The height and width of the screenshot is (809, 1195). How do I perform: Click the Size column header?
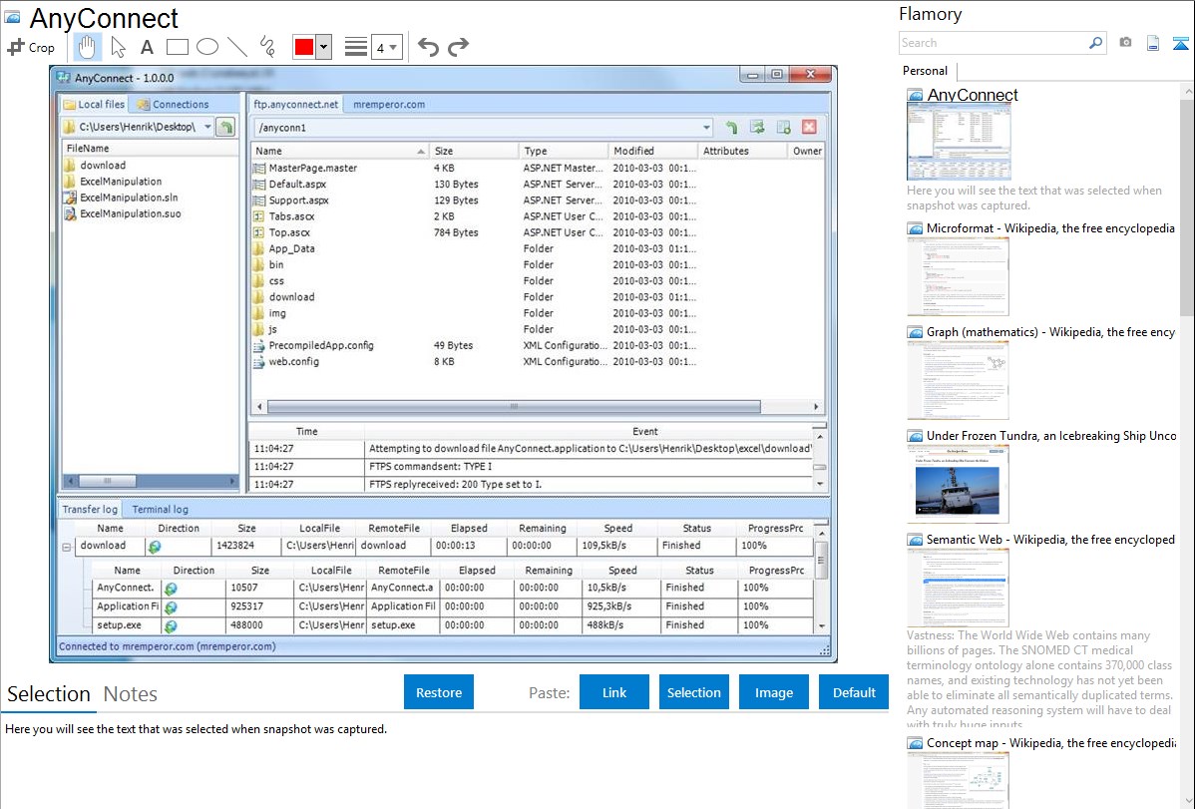coord(473,151)
